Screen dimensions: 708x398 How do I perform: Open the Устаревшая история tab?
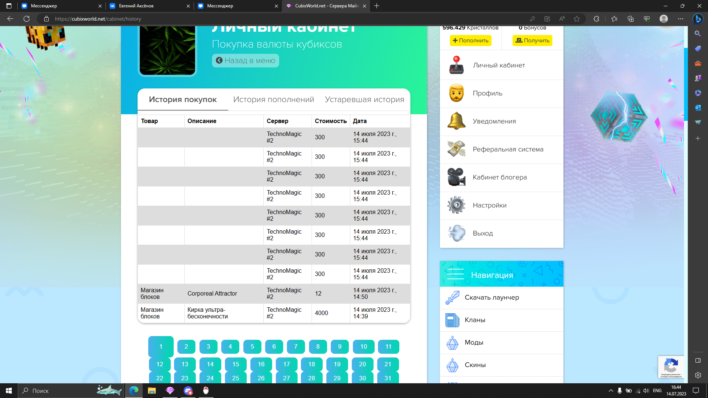364,99
